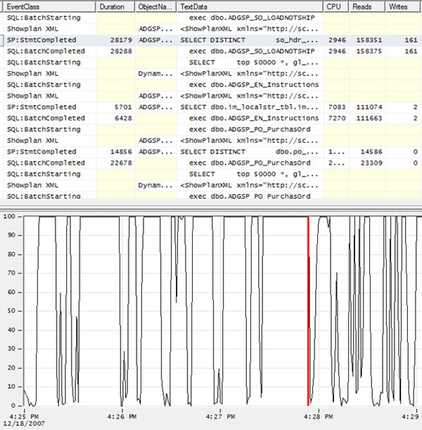Click the CPU value 7270

pyautogui.click(x=337, y=118)
